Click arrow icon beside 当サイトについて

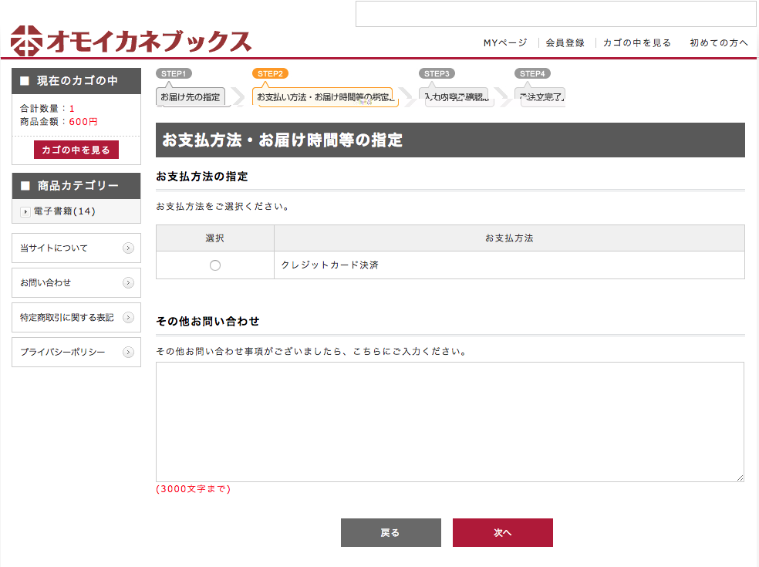click(128, 248)
